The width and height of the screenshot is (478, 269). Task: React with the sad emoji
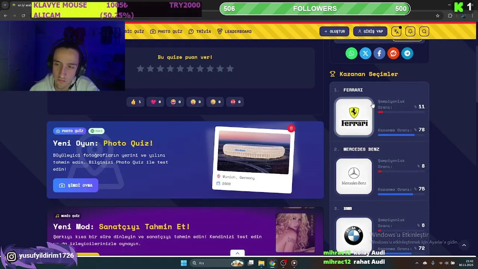215,102
